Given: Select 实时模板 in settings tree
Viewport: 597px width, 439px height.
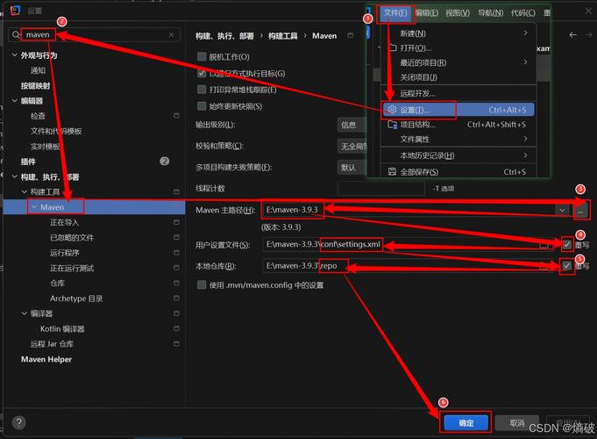Looking at the screenshot, I should point(46,147).
